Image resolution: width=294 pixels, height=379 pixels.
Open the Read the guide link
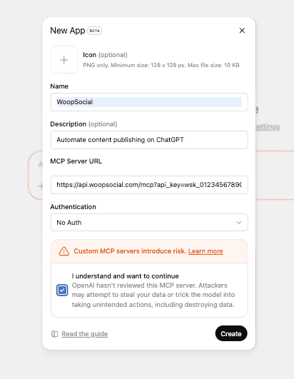point(84,334)
